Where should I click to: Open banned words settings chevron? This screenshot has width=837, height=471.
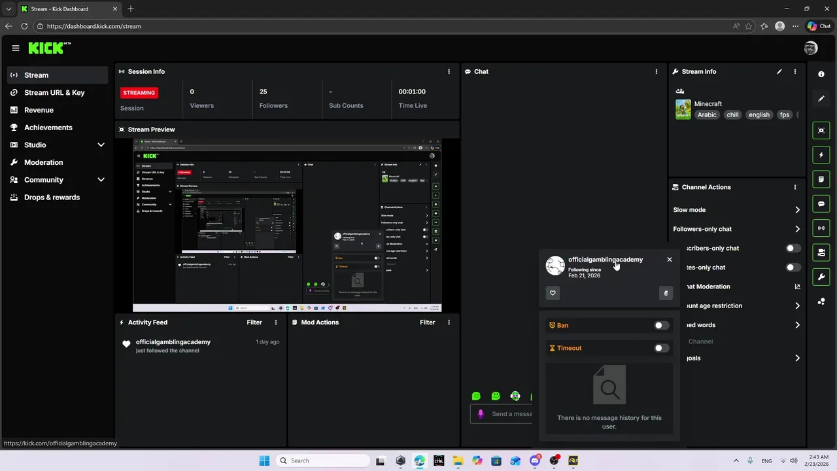coord(797,325)
